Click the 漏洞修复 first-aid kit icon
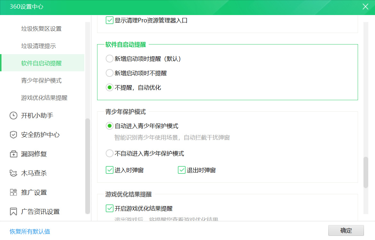The height and width of the screenshot is (240, 375). [x=13, y=154]
